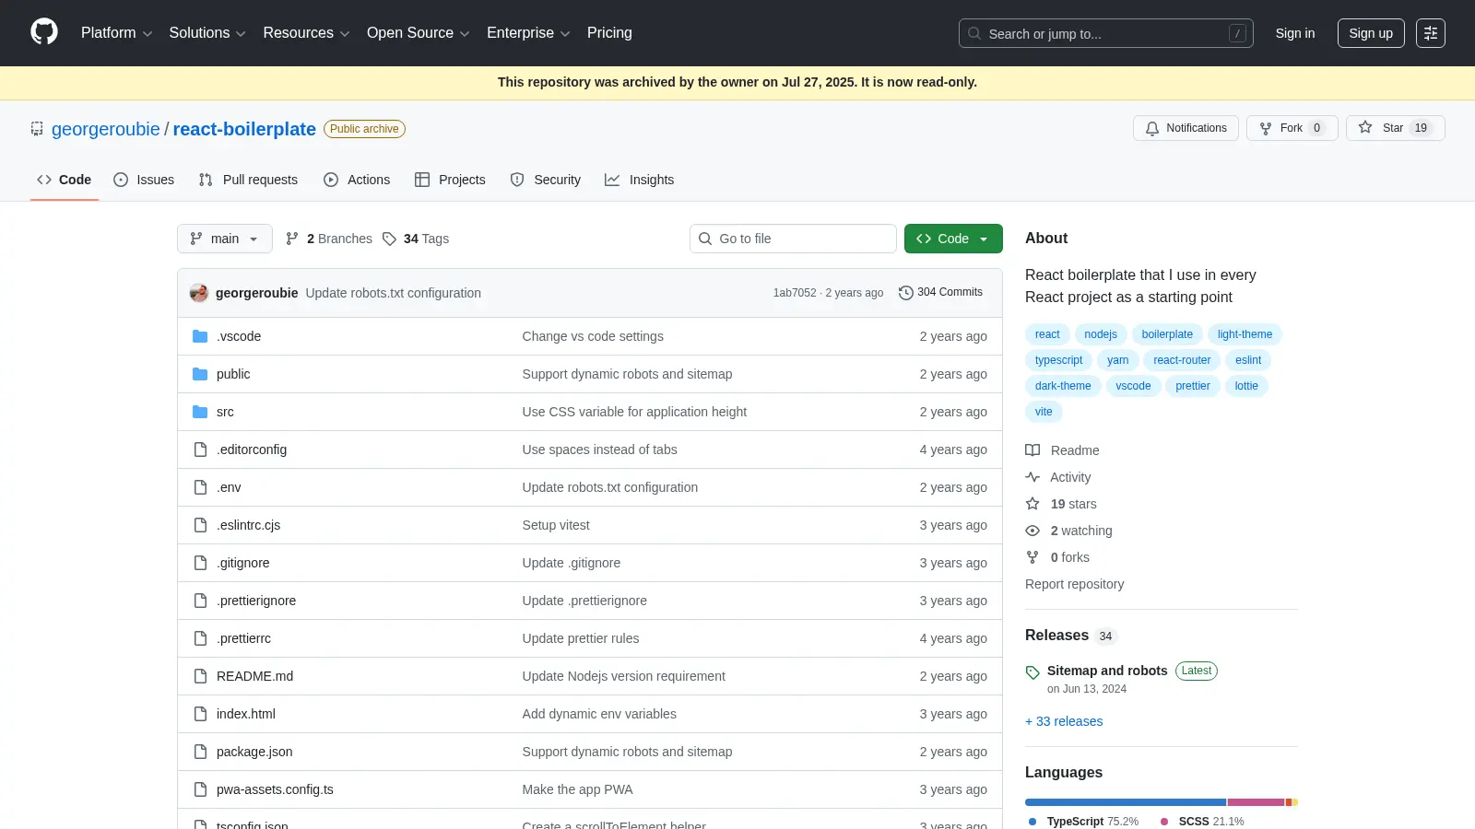This screenshot has height=829, width=1475.
Task: Click the vite topic tag
Action: pos(1044,412)
